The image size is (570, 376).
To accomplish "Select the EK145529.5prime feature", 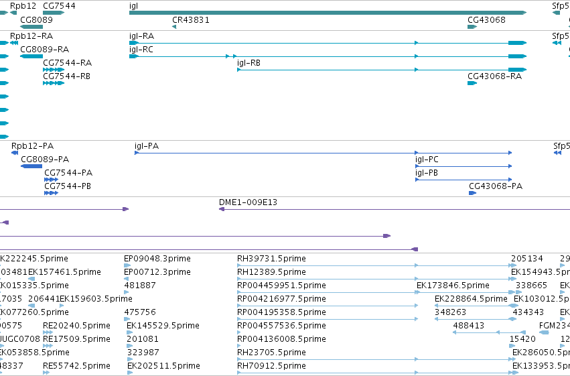I will [129, 332].
